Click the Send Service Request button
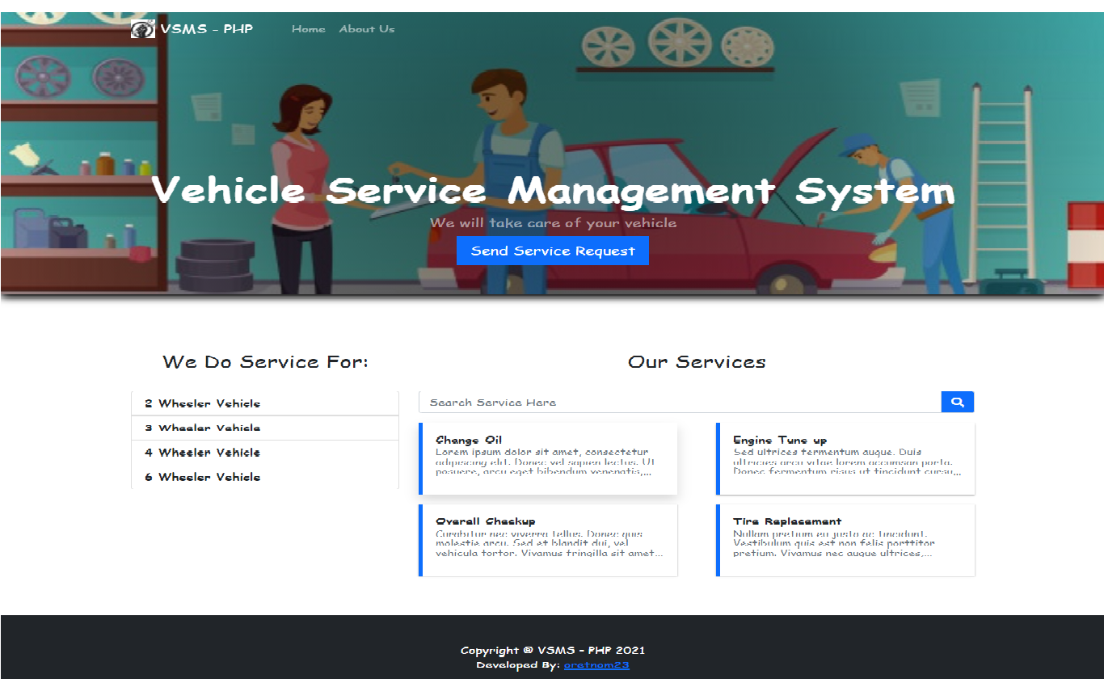This screenshot has width=1104, height=679. pyautogui.click(x=553, y=250)
